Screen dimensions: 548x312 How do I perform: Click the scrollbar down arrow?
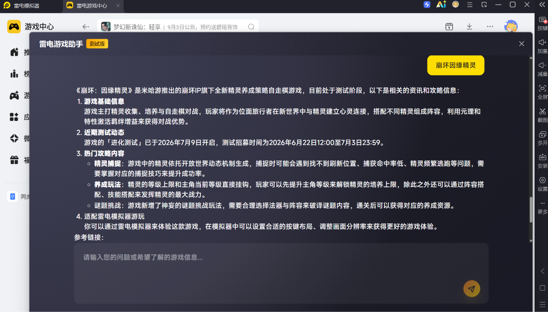[x=531, y=241]
